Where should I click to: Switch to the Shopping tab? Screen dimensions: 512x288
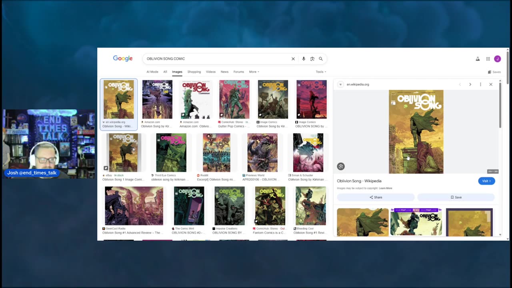(x=194, y=72)
